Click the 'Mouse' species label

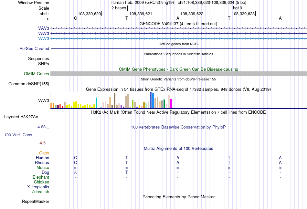point(43,168)
